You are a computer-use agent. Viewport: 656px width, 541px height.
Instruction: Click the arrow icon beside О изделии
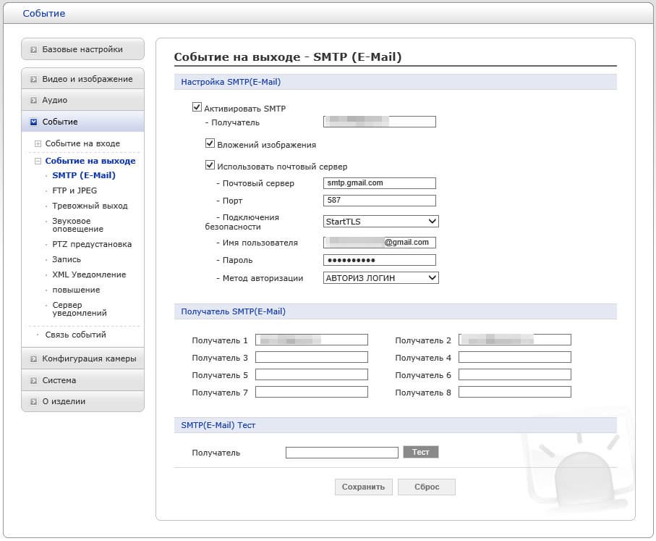click(x=34, y=401)
